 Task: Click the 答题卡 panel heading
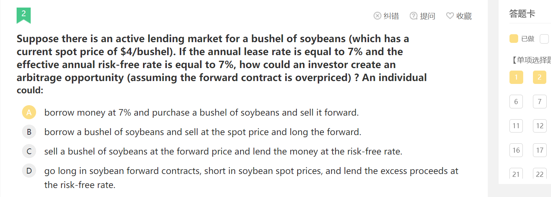pyautogui.click(x=522, y=14)
